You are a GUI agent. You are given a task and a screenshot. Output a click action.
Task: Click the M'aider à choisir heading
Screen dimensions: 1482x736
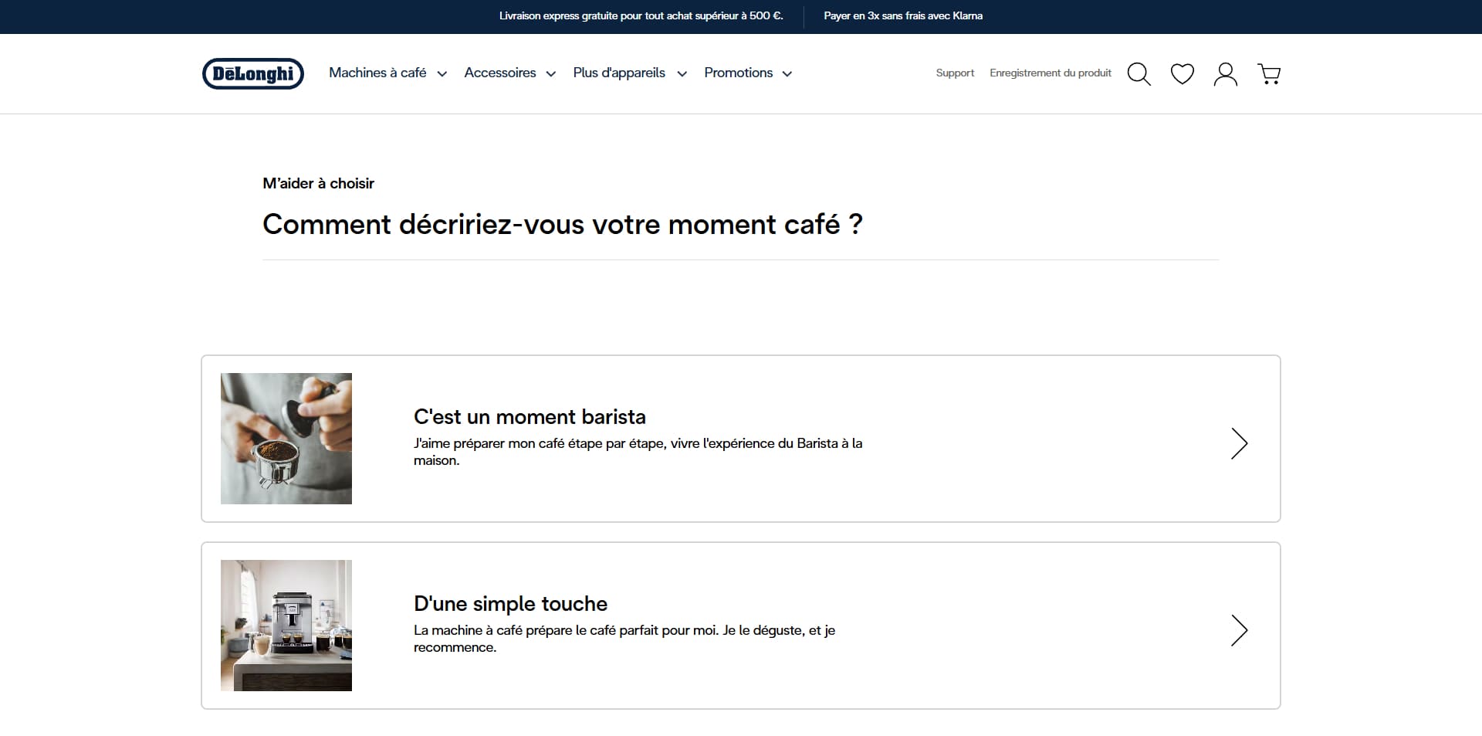[318, 183]
